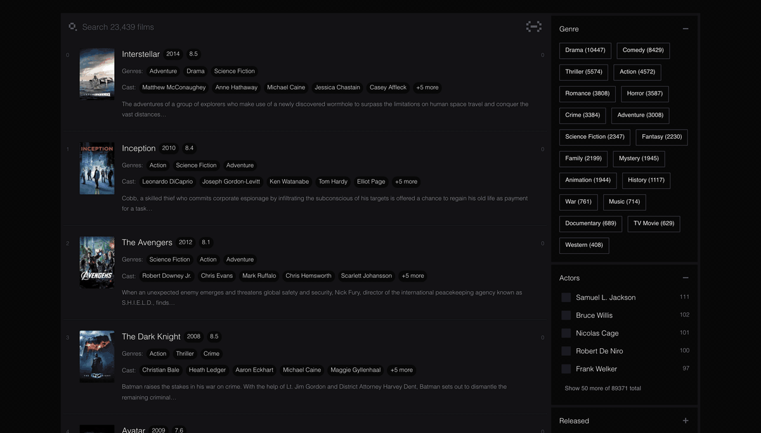Click Scarlett Johansson cast tag
Viewport: 761px width, 433px height.
[367, 276]
